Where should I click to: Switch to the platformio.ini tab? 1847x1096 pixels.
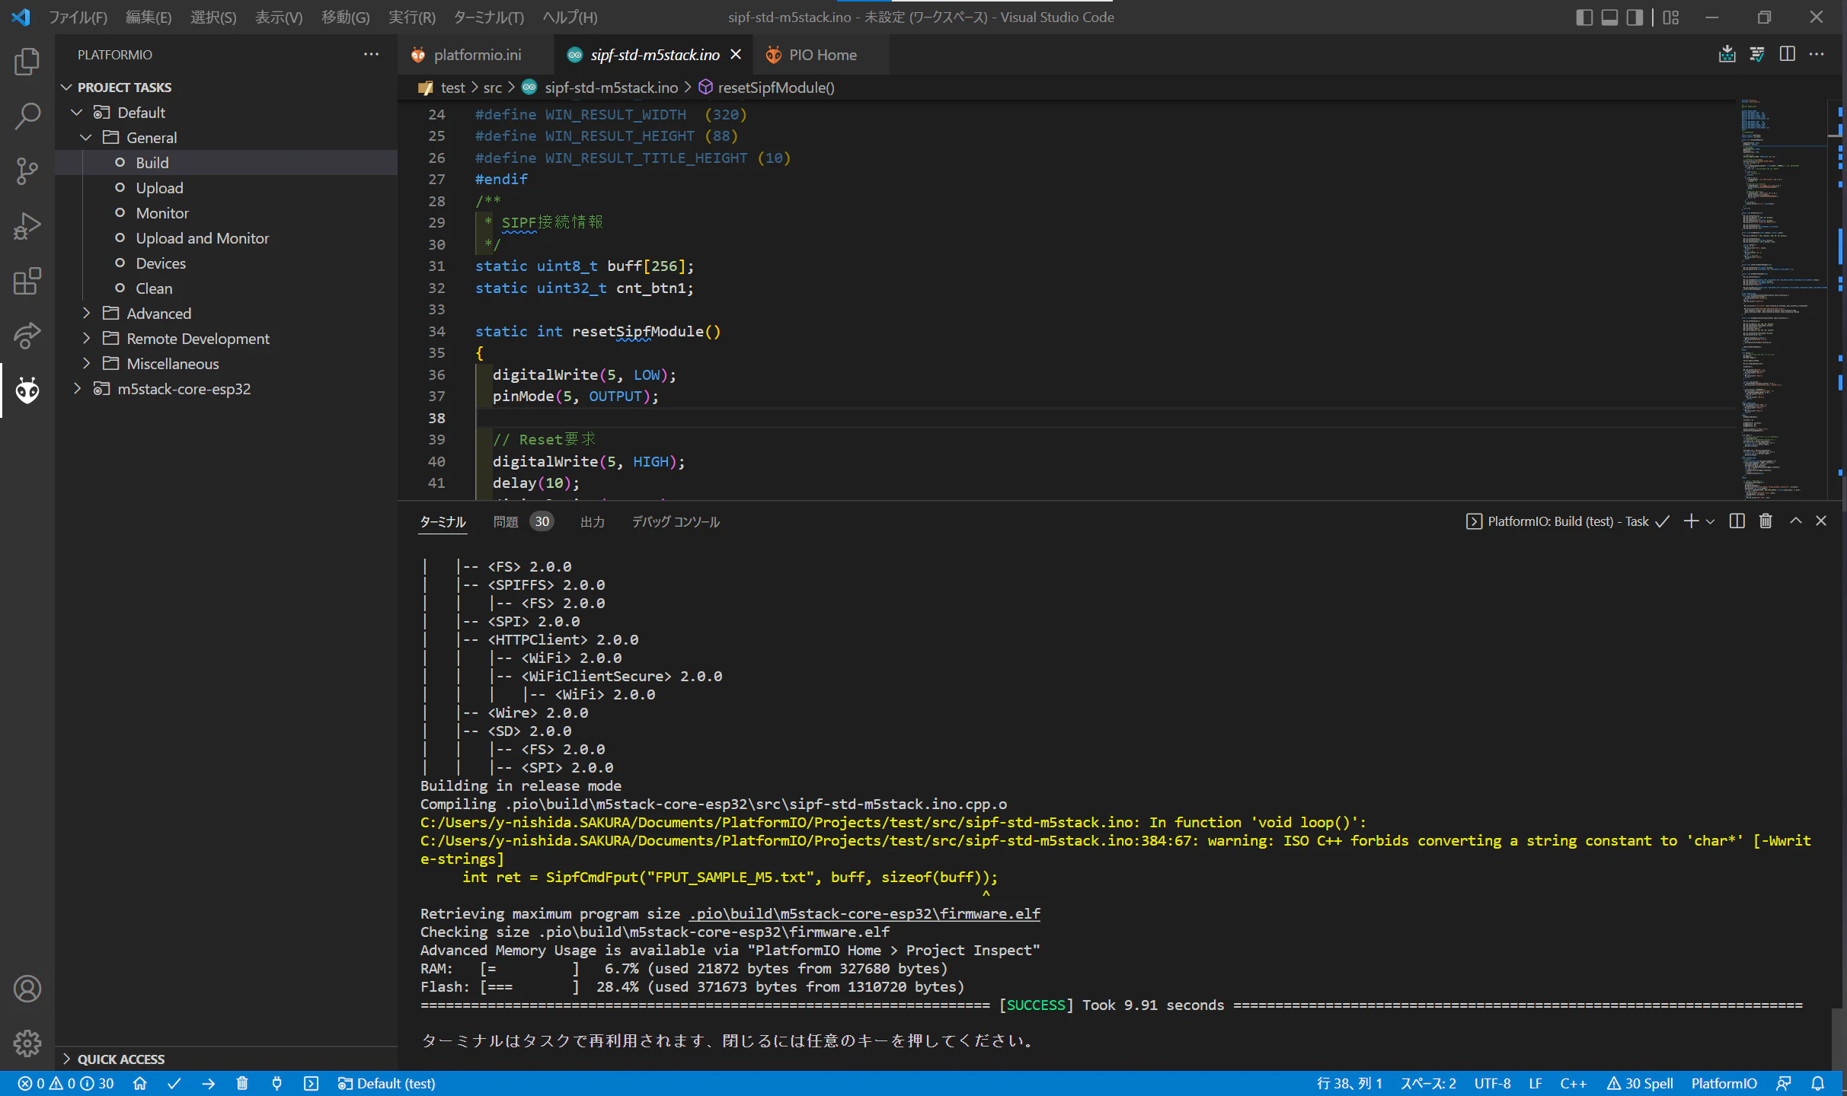(x=477, y=55)
